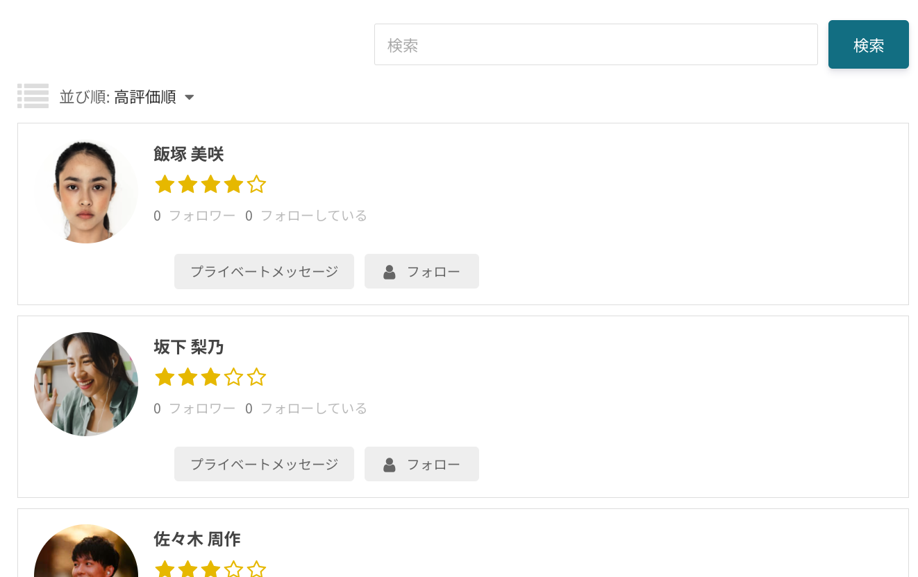Open the 佐々木 周作 profile name link
918x577 pixels.
tap(197, 539)
